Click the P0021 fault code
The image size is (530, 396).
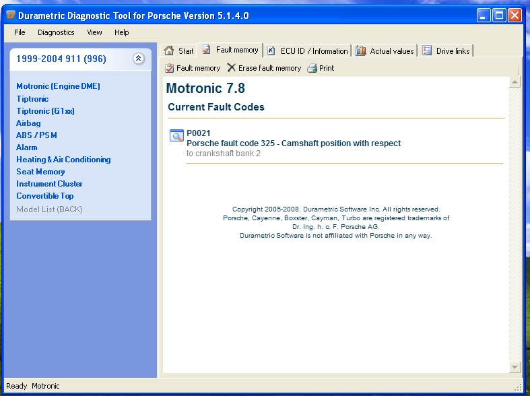coord(199,133)
